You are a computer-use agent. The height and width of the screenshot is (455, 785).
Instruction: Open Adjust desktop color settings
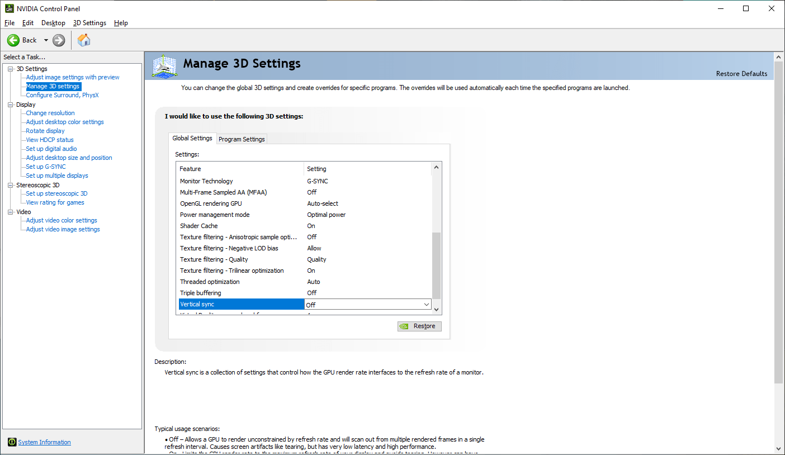[x=65, y=122]
